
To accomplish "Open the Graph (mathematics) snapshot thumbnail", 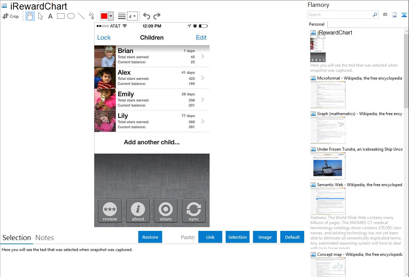I will point(328,130).
